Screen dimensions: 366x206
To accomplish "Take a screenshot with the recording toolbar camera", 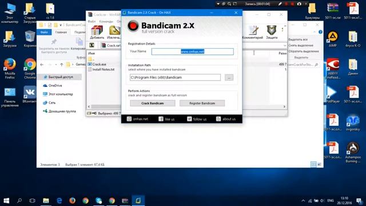I will pos(299,4).
